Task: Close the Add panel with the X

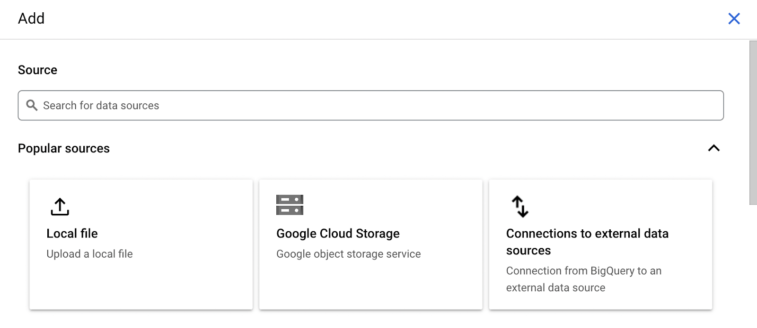Action: point(734,18)
